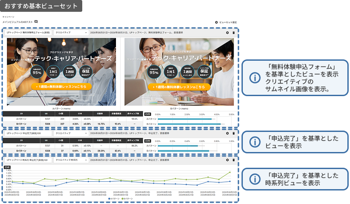
Task: Select CV数 value 209 in first table
Action: point(62,119)
